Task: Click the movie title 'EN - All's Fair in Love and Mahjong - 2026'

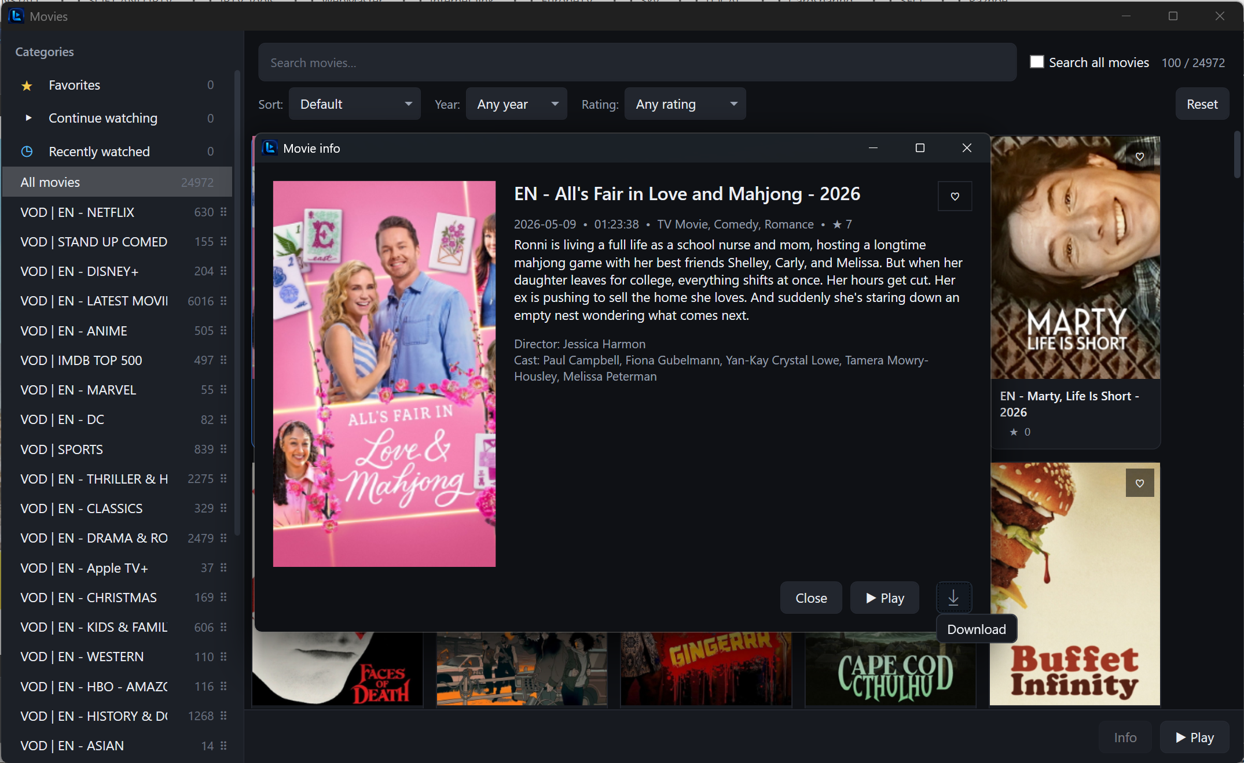Action: (x=687, y=194)
